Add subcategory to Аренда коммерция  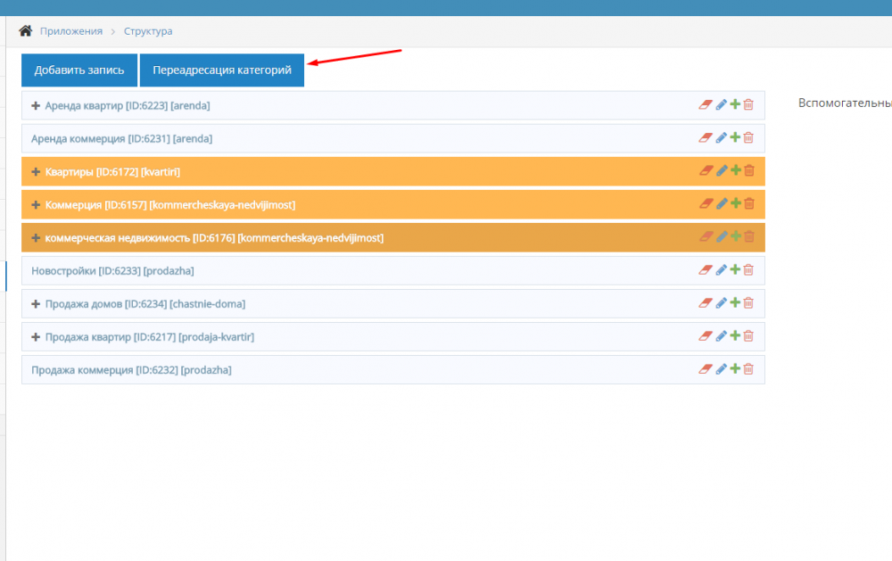(735, 137)
